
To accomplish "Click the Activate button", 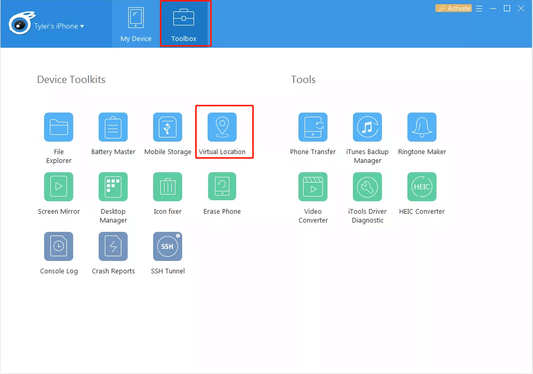I will click(x=453, y=8).
